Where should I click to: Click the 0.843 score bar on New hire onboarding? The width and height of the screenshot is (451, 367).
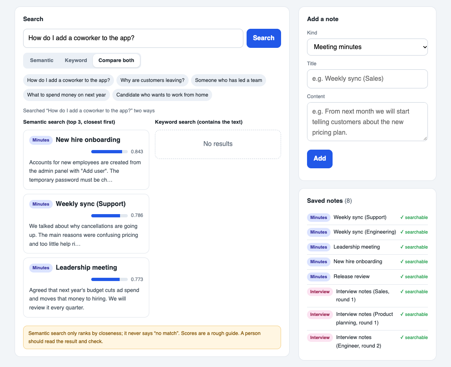point(109,152)
